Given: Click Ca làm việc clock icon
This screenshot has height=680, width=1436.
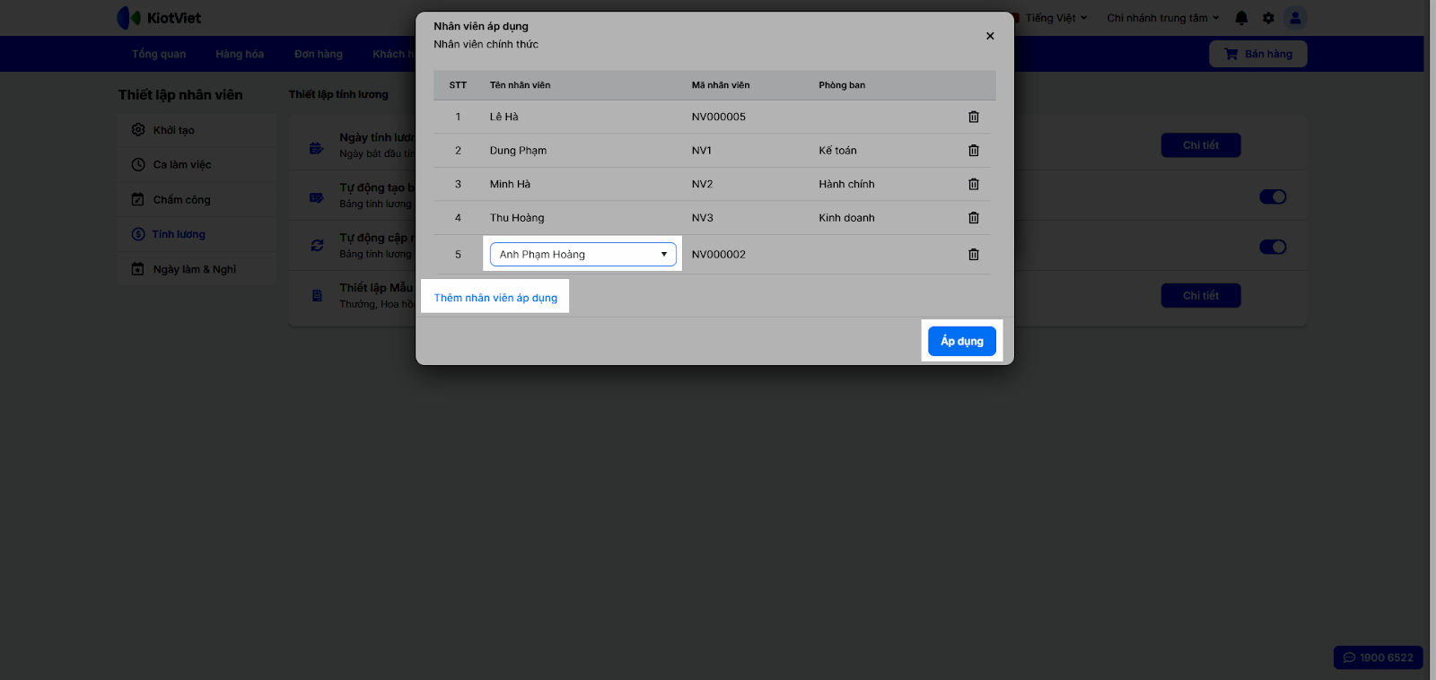Looking at the screenshot, I should click(138, 165).
